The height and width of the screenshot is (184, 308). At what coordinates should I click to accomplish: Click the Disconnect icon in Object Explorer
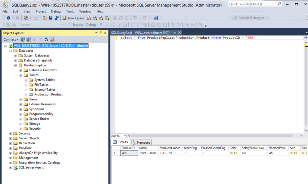click(28, 40)
